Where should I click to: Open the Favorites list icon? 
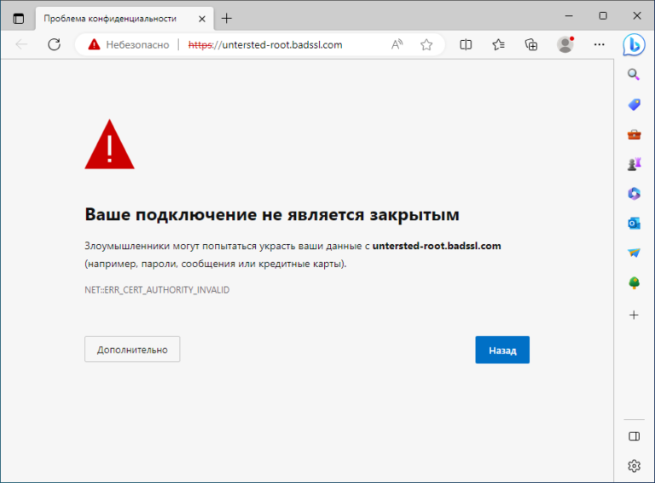point(498,44)
